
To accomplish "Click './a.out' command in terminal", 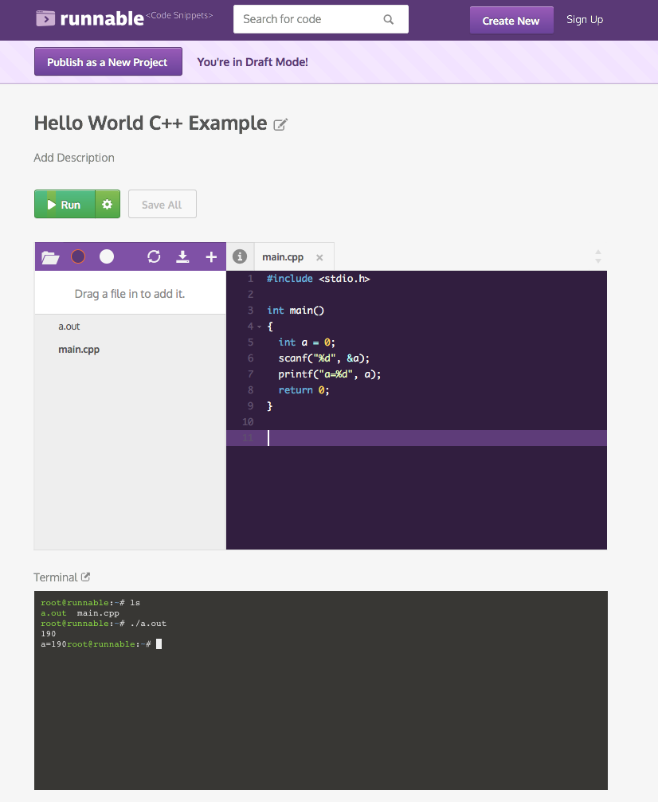I will 148,624.
